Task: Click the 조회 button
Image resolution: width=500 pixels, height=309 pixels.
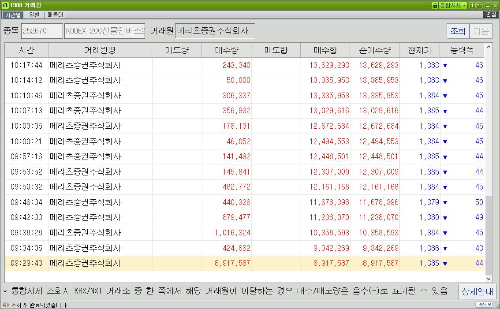Action: (458, 31)
